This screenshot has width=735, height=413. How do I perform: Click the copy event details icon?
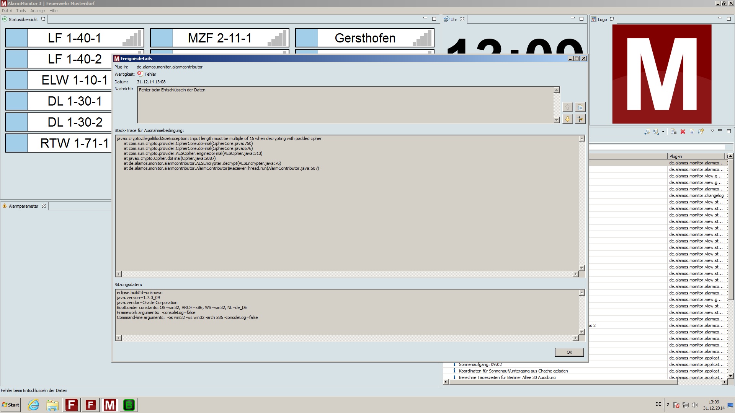(x=580, y=107)
